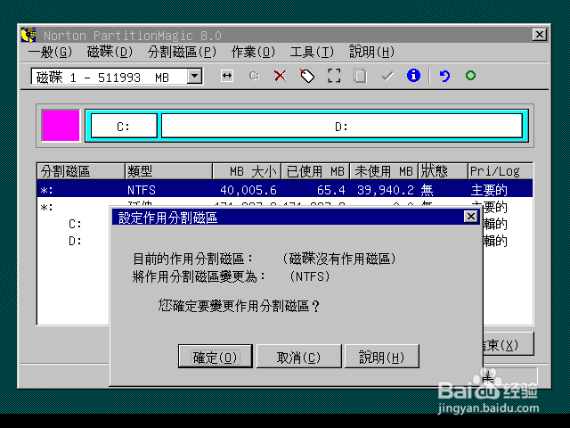Viewport: 570px width, 428px height.
Task: Click the 確定(O) button in the dialog
Action: point(216,357)
